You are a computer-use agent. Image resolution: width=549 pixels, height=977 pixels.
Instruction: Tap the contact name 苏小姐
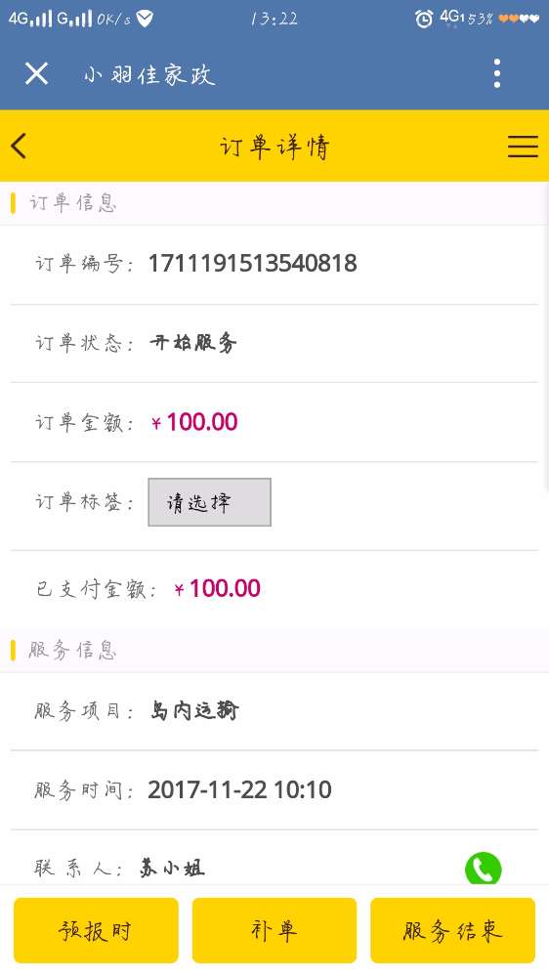pos(172,868)
